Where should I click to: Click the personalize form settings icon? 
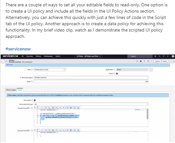point(148,61)
